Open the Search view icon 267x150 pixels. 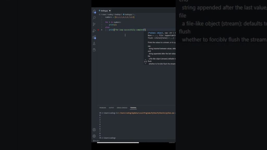click(94, 18)
